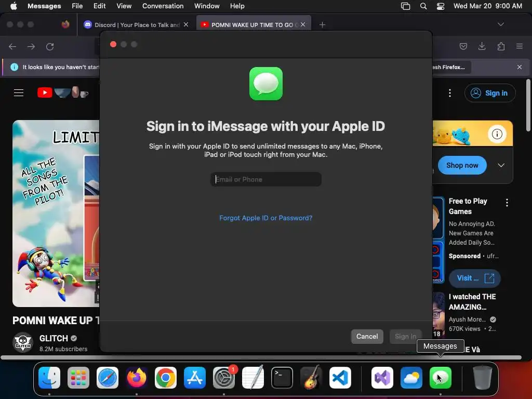
Task: Open Control Center in the menu bar
Action: (x=441, y=6)
